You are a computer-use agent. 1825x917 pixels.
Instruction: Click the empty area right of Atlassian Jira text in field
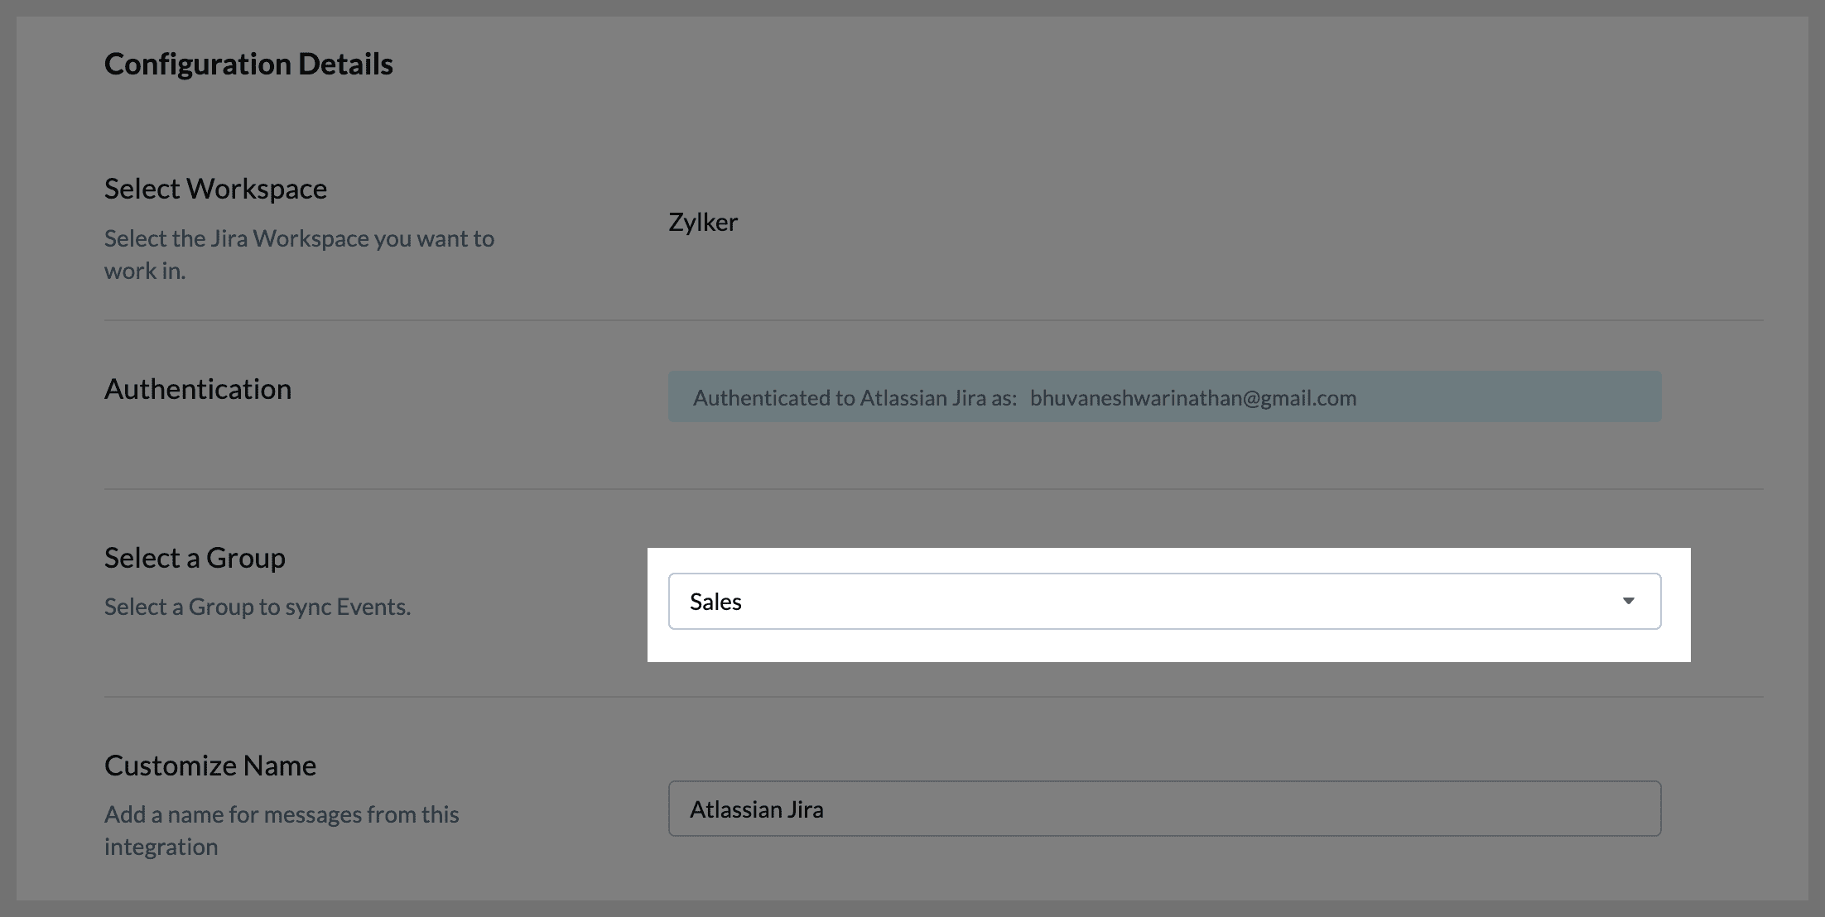(x=1242, y=809)
